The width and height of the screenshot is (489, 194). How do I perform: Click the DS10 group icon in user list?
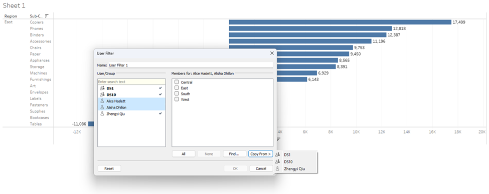(102, 94)
